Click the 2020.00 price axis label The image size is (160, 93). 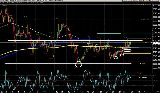click(x=156, y=52)
